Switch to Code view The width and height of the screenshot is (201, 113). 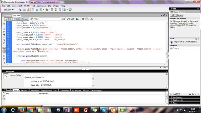click(x=8, y=19)
